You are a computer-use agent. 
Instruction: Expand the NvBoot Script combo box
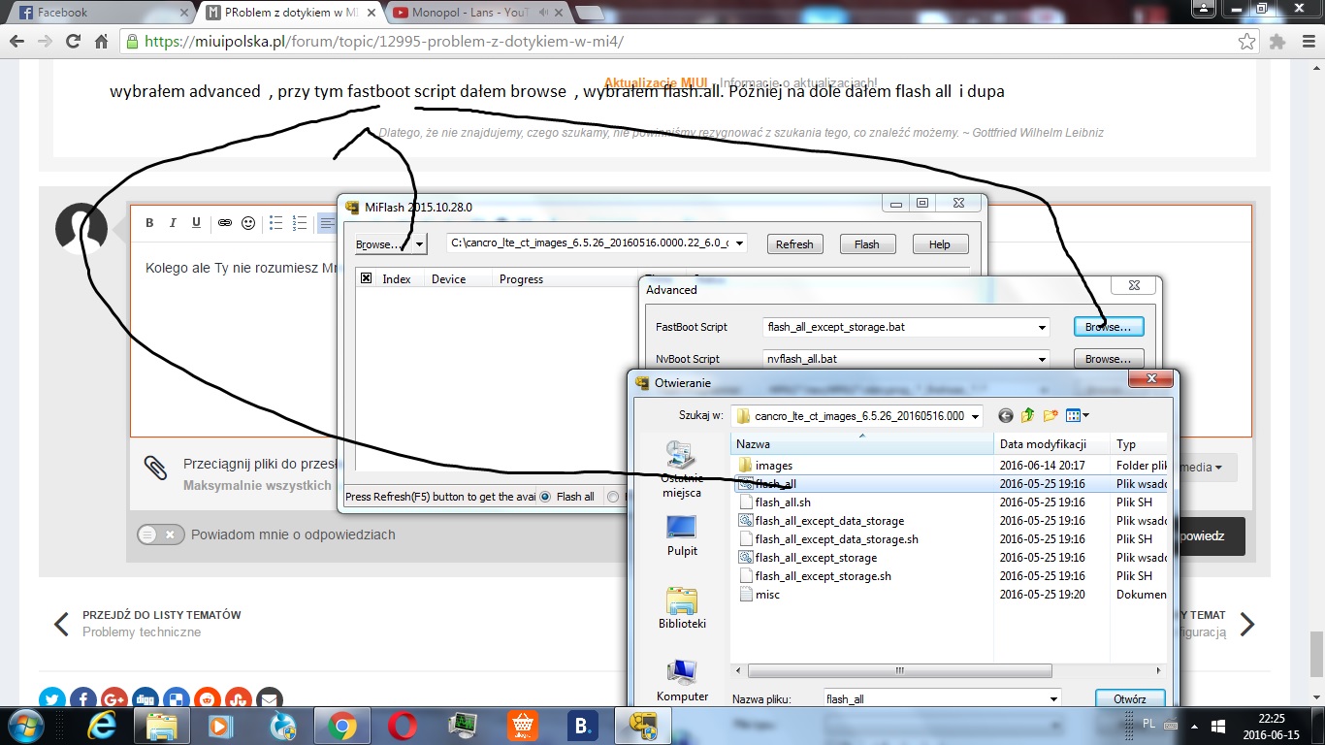(1042, 360)
